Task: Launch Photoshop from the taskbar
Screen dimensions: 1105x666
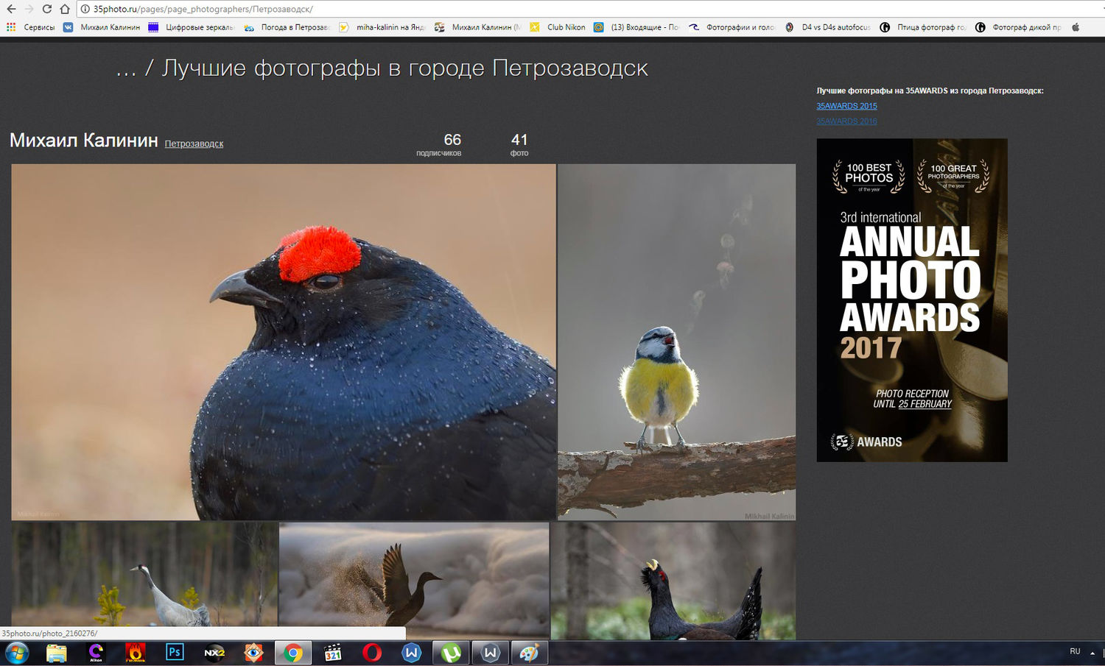Action: point(175,652)
